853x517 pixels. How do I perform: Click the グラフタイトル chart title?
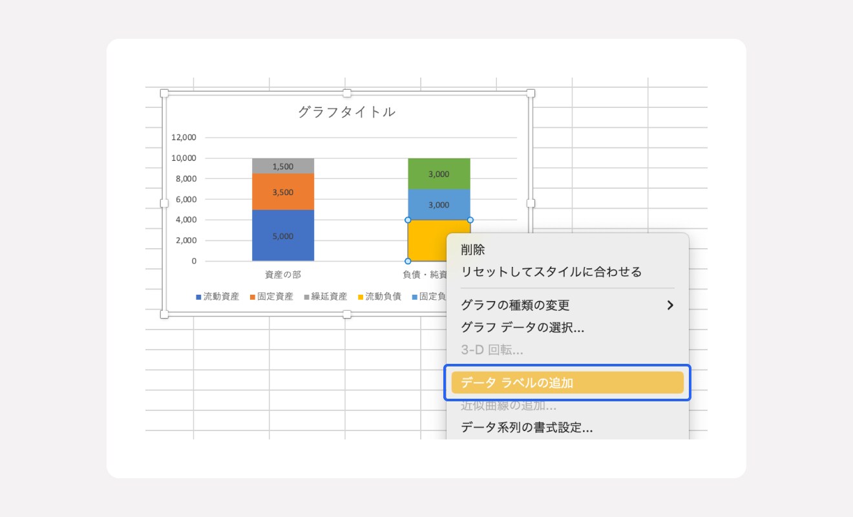346,112
